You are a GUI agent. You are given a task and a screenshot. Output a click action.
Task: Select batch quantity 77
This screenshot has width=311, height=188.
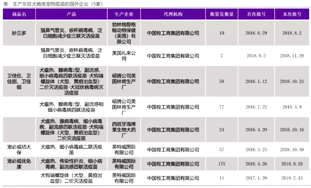point(222,107)
